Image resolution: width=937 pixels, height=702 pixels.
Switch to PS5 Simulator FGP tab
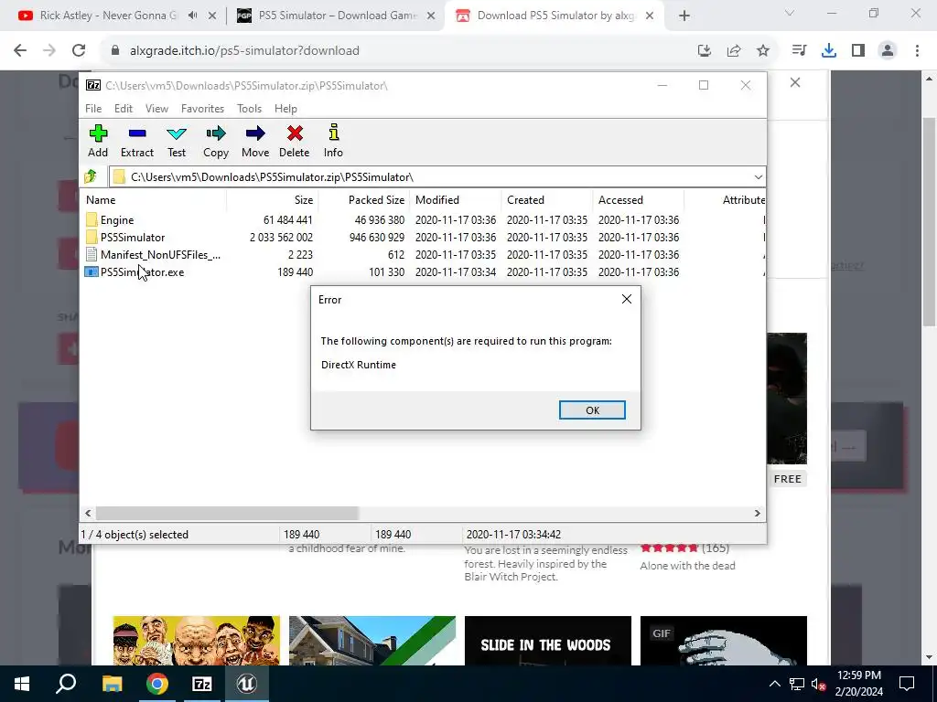click(337, 16)
